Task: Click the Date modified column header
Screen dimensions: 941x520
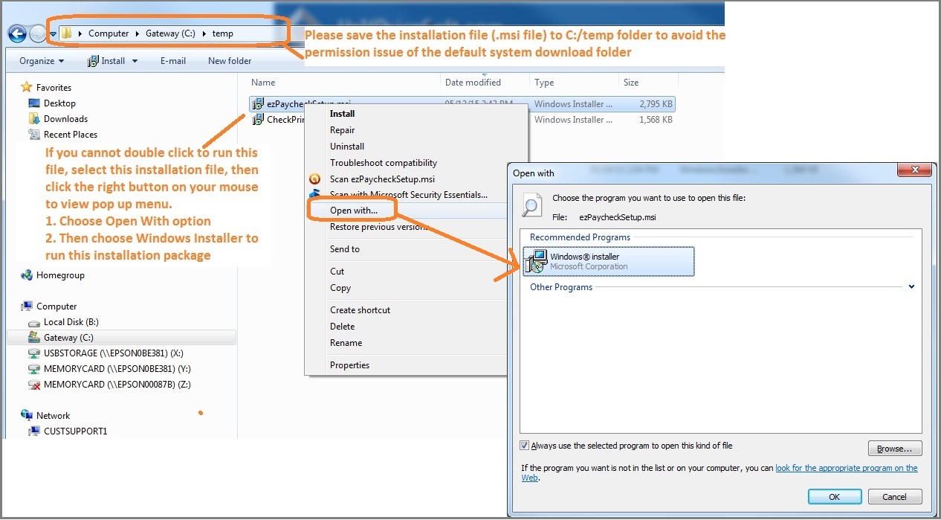Action: [x=473, y=83]
